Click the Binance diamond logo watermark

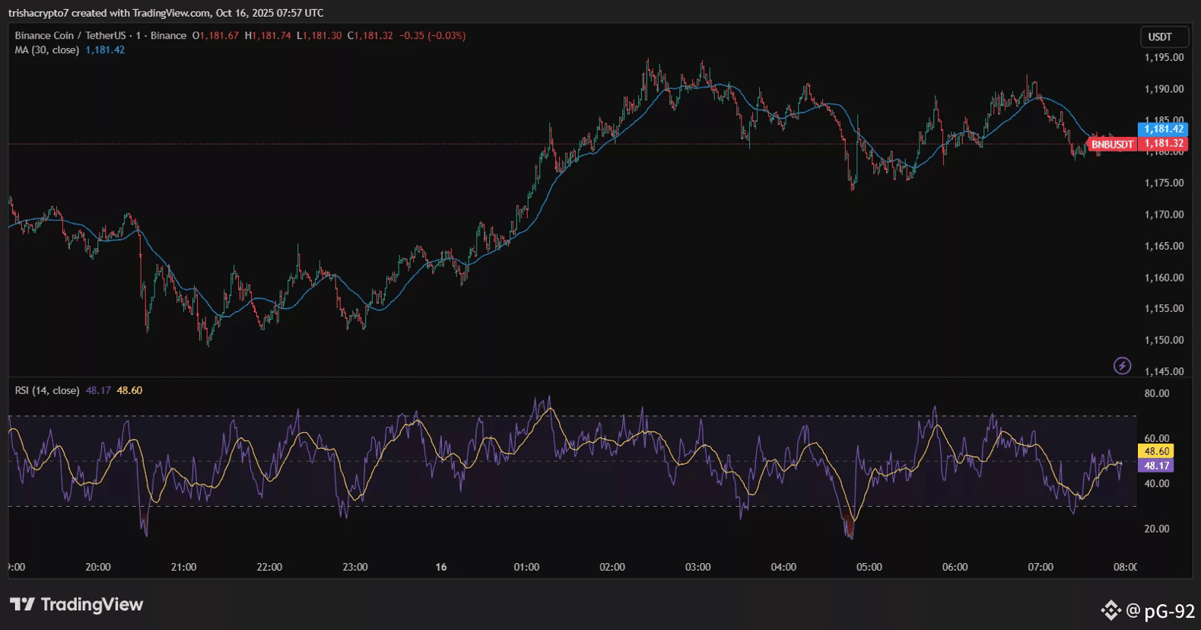pos(1110,610)
